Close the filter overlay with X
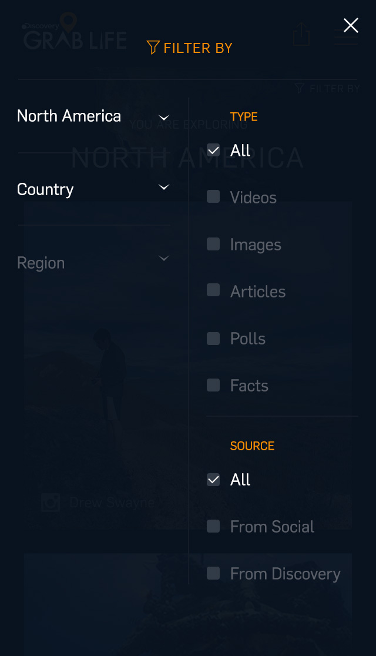Image resolution: width=376 pixels, height=656 pixels. pyautogui.click(x=351, y=25)
